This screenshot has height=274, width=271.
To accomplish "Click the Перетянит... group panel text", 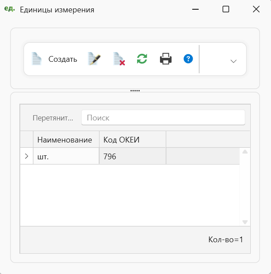I will [53, 118].
